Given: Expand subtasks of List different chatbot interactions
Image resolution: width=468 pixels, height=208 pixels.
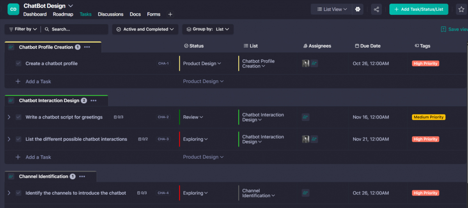Looking at the screenshot, I should (x=9, y=139).
